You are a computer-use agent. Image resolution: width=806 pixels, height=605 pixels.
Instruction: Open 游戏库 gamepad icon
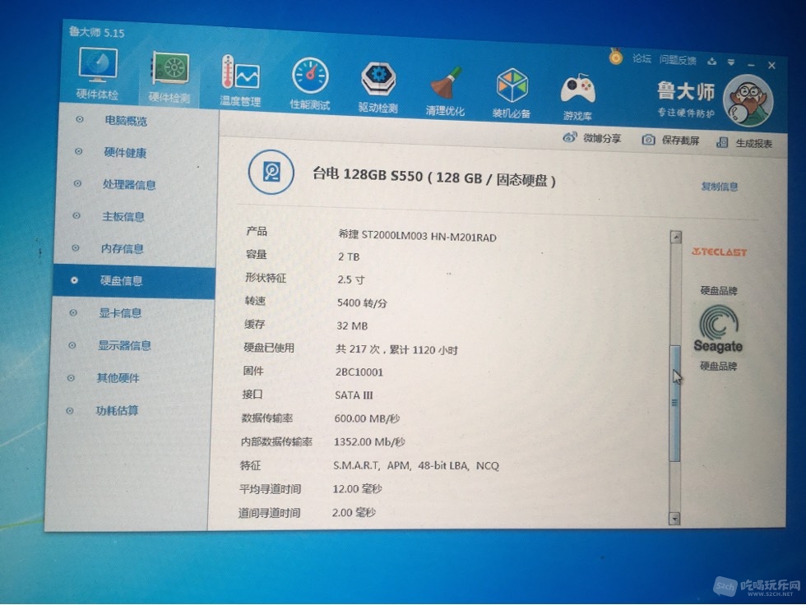[577, 96]
